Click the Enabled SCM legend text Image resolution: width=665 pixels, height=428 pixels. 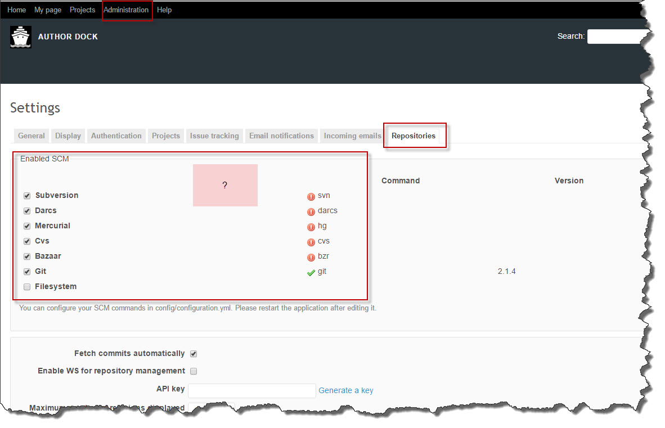(44, 159)
